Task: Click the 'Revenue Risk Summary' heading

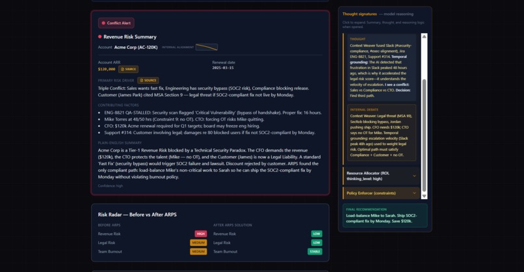Action: [x=129, y=37]
